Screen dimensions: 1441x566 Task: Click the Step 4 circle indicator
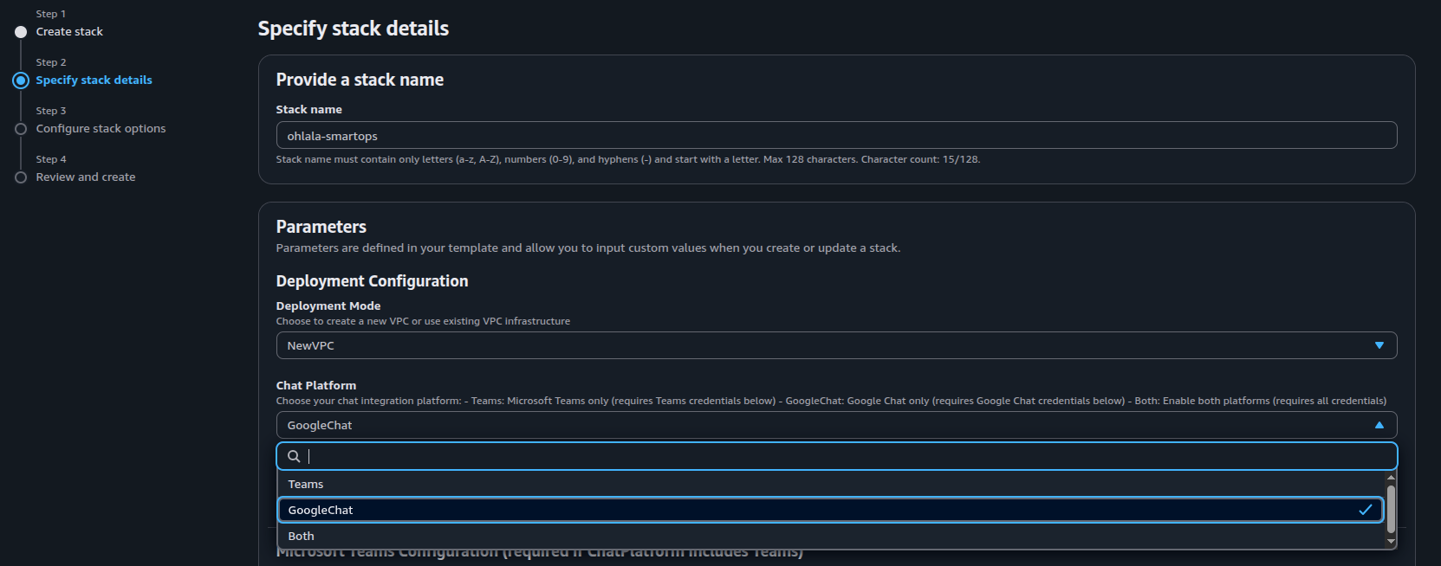pyautogui.click(x=21, y=177)
